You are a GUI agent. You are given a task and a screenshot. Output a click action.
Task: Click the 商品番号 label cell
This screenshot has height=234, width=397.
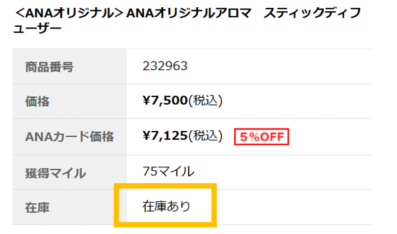pyautogui.click(x=49, y=67)
